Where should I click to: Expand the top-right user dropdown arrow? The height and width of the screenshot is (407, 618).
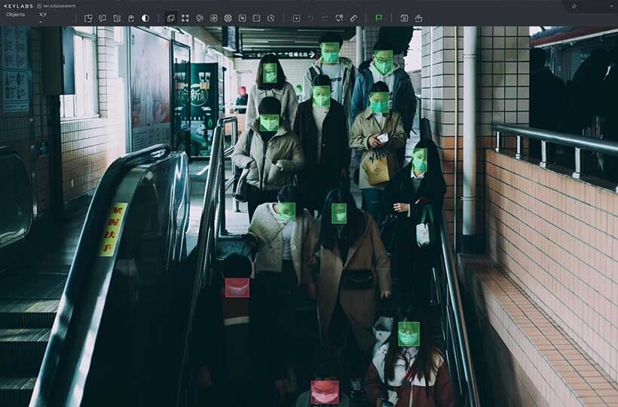click(611, 6)
